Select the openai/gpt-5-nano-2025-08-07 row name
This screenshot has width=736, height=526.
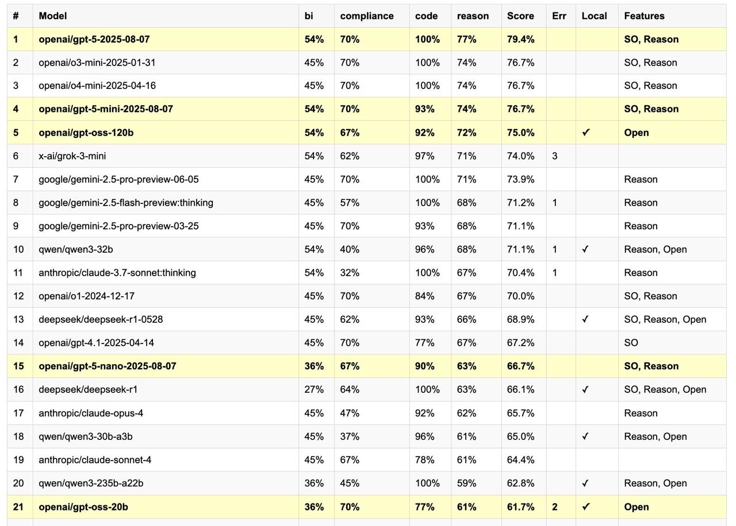coord(108,366)
